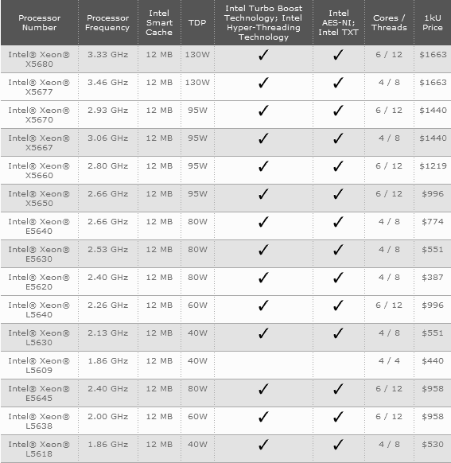Select the 1kU Price column header
Screen dimensions: 451x463
[x=433, y=23]
